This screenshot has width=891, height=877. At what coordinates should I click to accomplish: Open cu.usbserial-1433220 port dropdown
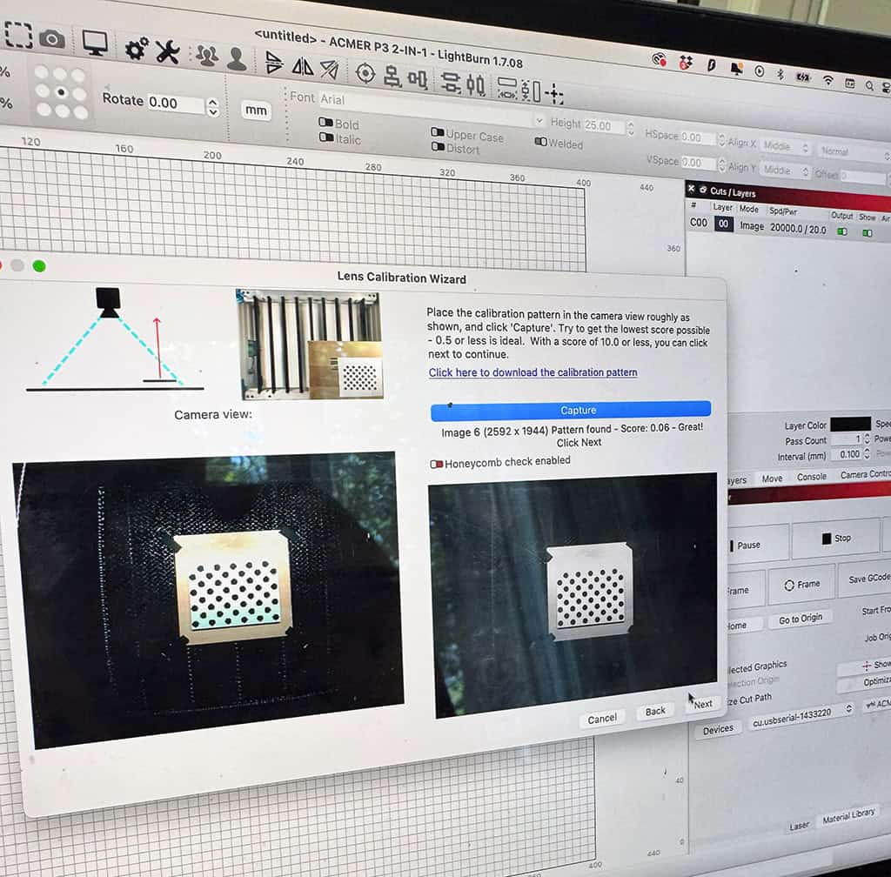[x=801, y=717]
